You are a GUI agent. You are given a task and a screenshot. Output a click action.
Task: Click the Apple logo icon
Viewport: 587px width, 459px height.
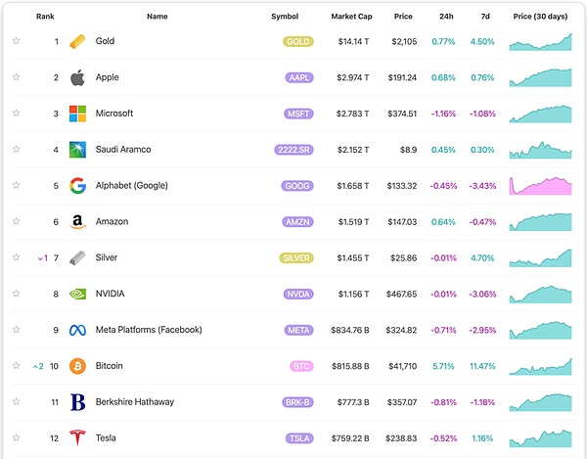(x=77, y=77)
